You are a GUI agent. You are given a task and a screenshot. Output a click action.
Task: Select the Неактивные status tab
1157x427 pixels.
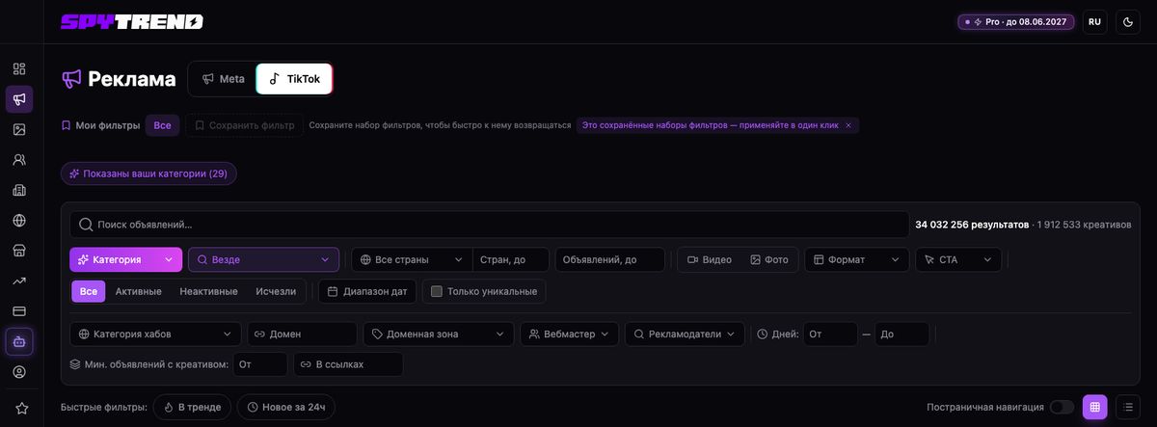pyautogui.click(x=208, y=291)
